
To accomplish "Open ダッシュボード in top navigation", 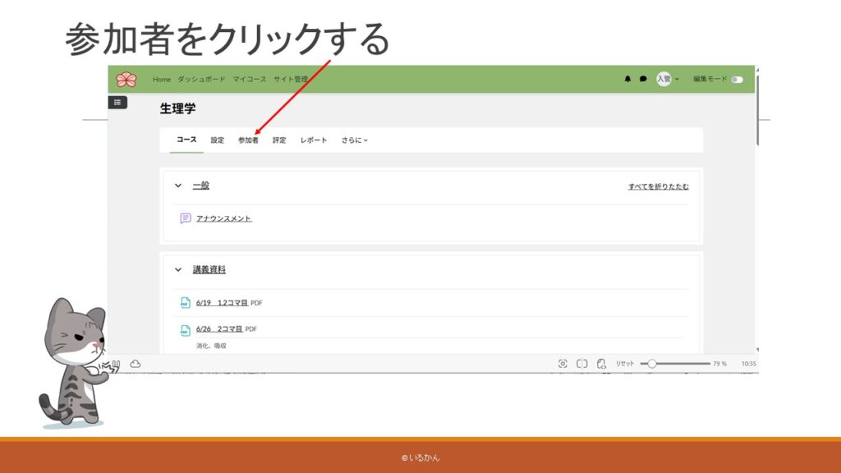I will [201, 80].
